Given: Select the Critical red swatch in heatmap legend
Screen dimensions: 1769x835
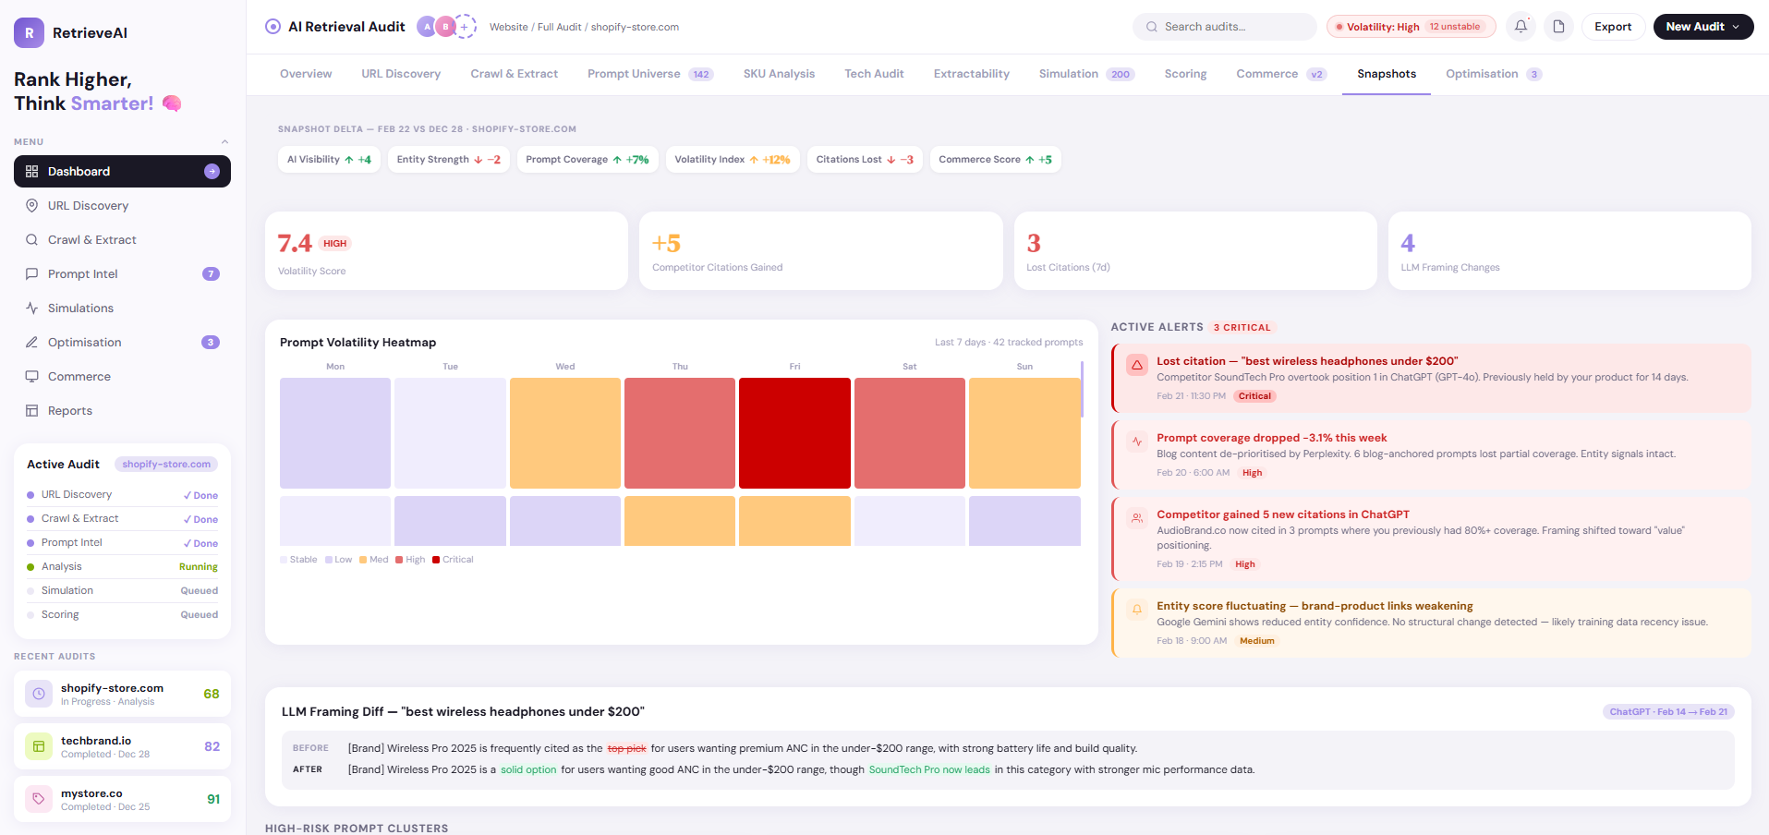Looking at the screenshot, I should [437, 559].
